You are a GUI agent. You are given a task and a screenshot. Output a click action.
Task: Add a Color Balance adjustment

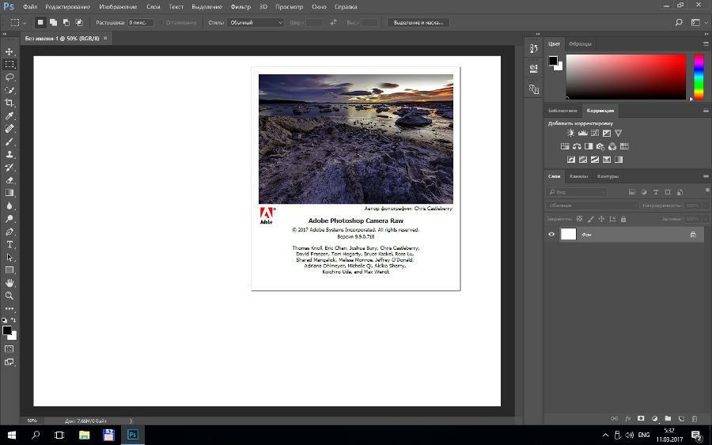pos(577,146)
